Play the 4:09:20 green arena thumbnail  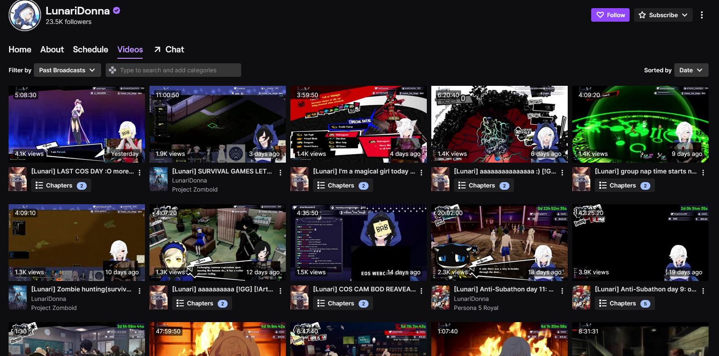click(640, 124)
